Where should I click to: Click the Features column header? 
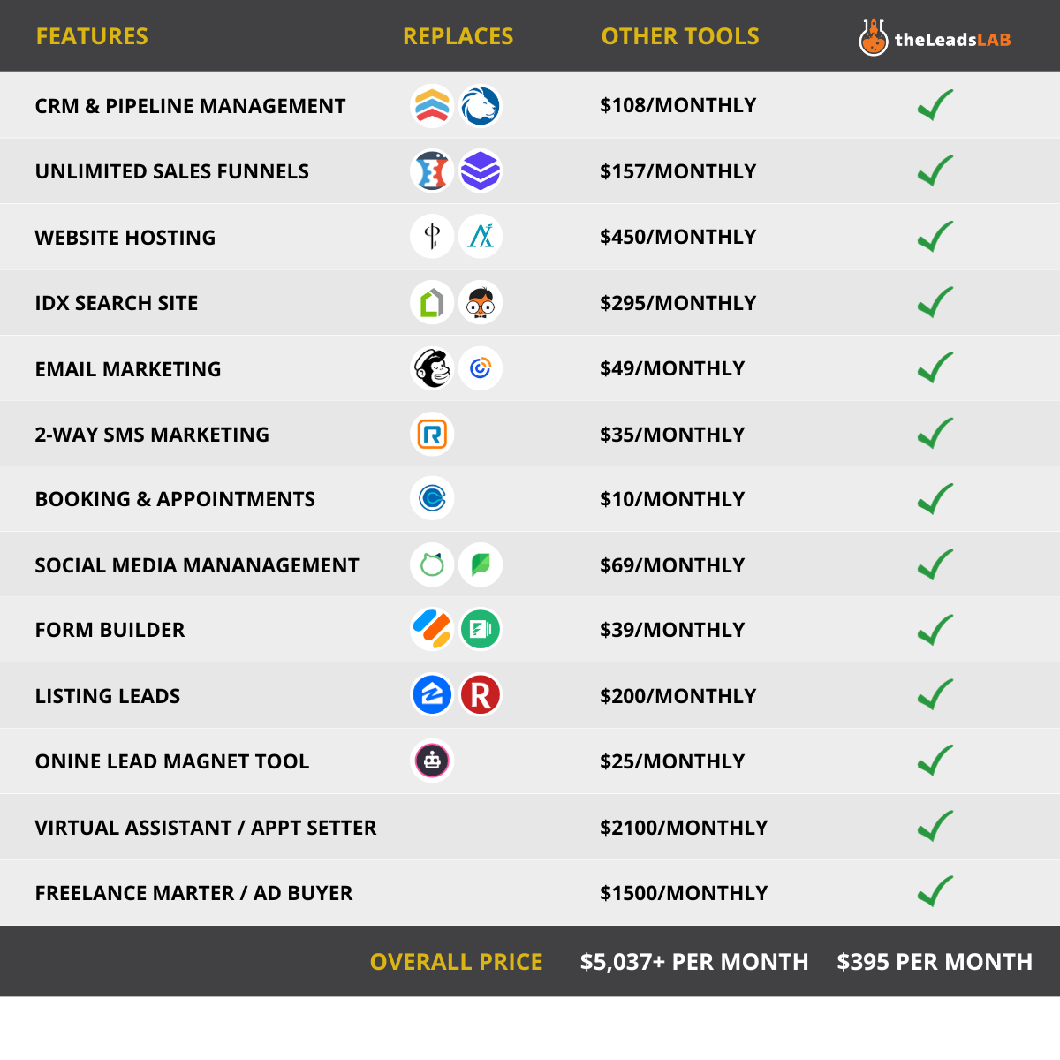pyautogui.click(x=92, y=36)
